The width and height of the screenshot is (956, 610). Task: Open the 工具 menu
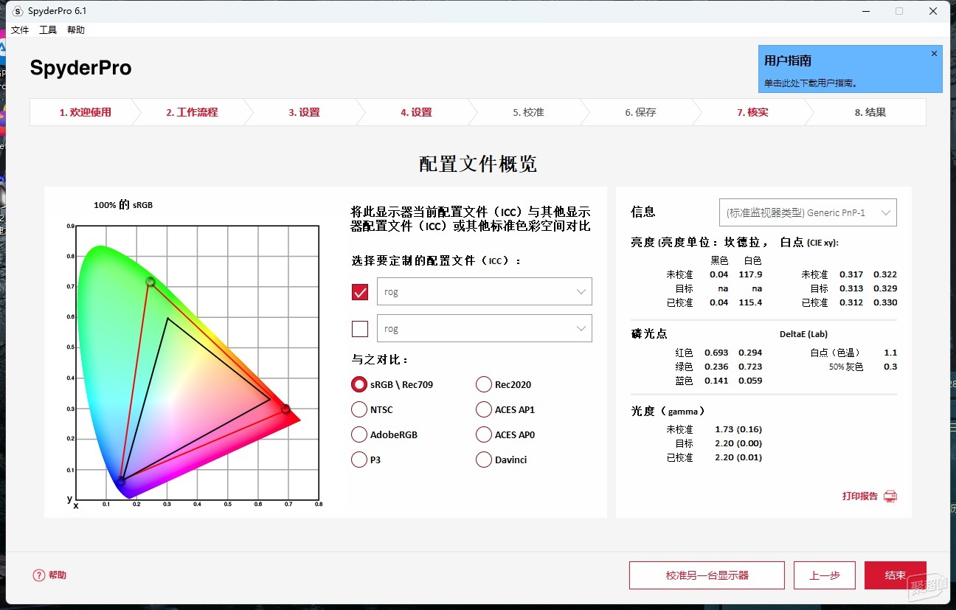click(48, 30)
